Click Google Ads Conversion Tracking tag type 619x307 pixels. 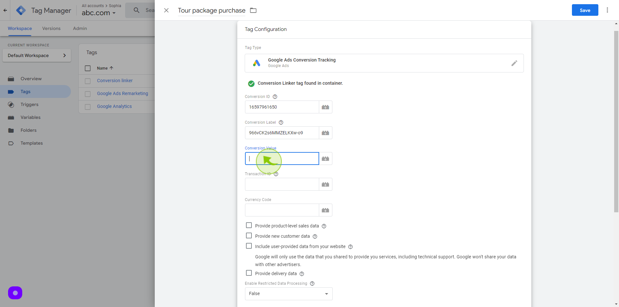tap(384, 63)
